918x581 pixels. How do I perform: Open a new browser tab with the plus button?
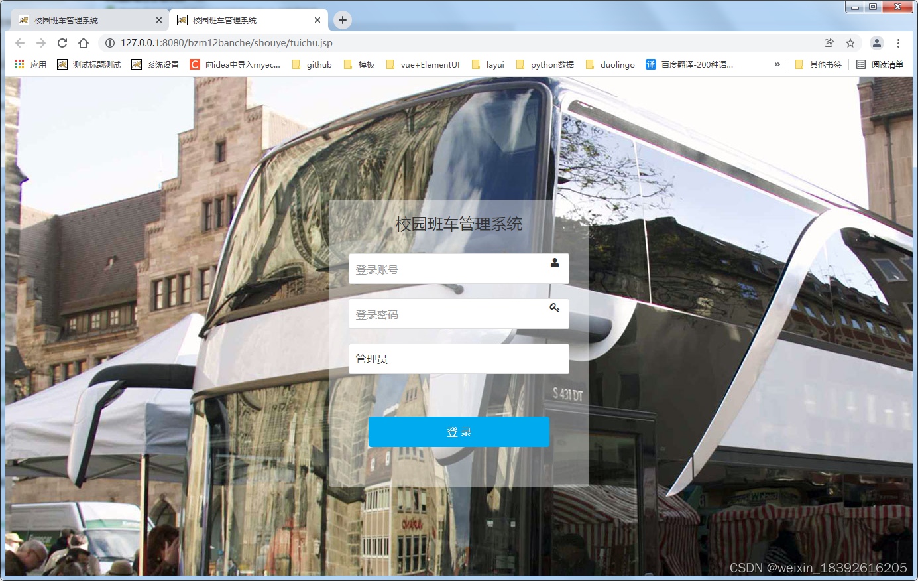342,20
